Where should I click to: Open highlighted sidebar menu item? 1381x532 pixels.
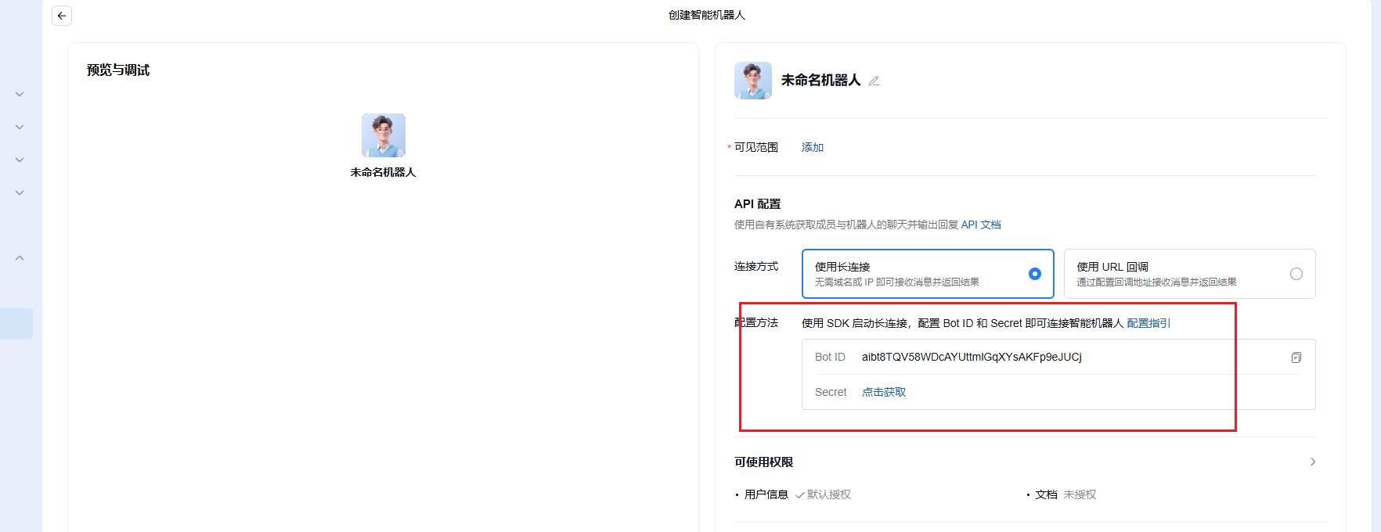pyautogui.click(x=16, y=324)
